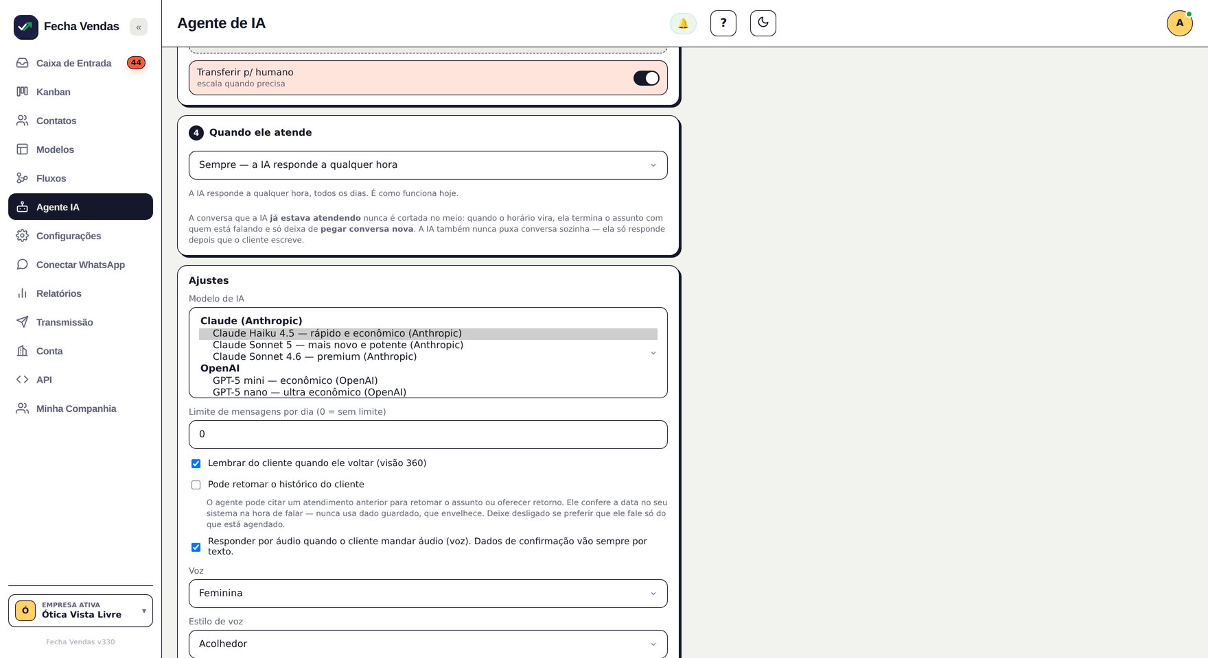Click the Ajustes section heading
1208x658 pixels.
coord(209,281)
